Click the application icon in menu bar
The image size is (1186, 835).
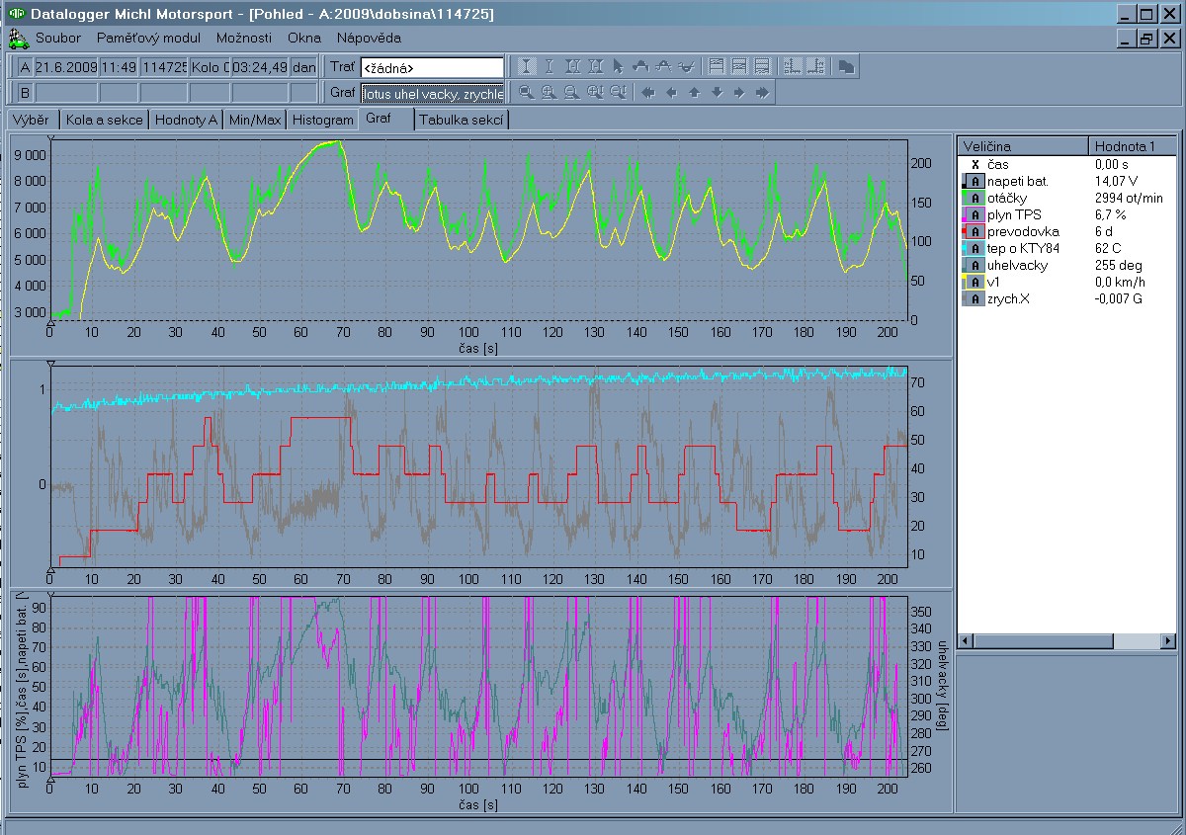coord(17,39)
